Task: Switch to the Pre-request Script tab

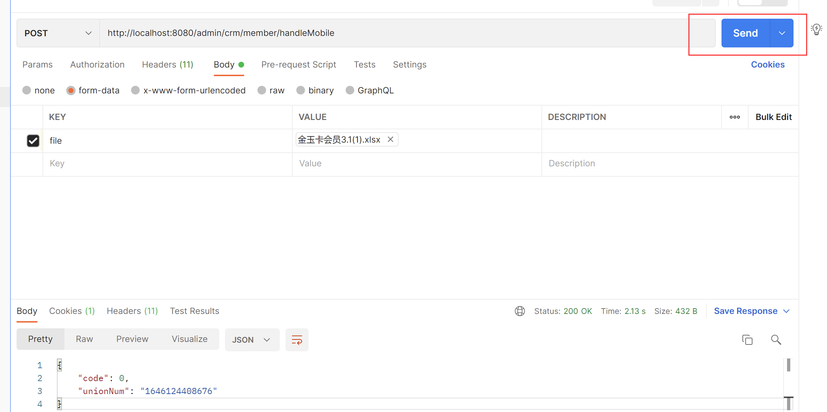Action: click(x=298, y=65)
